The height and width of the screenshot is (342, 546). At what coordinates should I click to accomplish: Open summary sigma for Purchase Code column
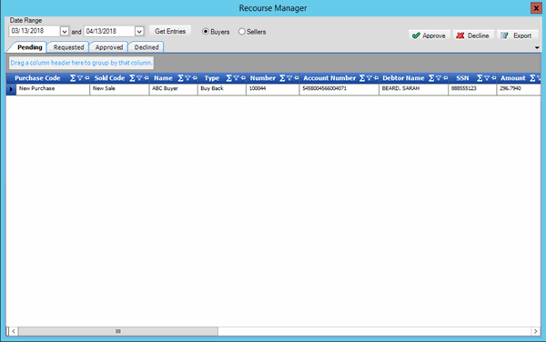[x=73, y=78]
